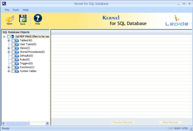193x131 pixels.
Task: Click the tree scrollbar left arrow
Action: [x=4, y=123]
